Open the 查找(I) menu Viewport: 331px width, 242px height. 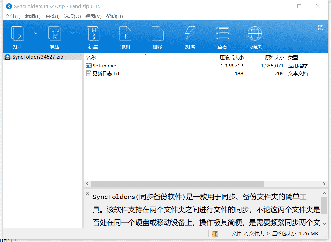click(x=52, y=16)
